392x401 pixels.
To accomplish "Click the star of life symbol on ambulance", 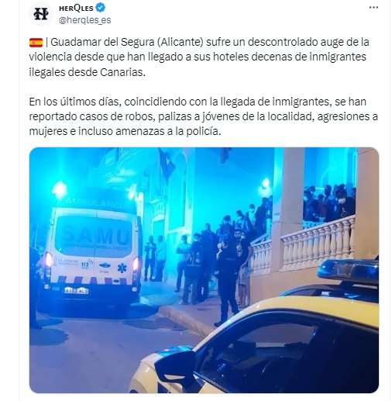I will pyautogui.click(x=122, y=268).
